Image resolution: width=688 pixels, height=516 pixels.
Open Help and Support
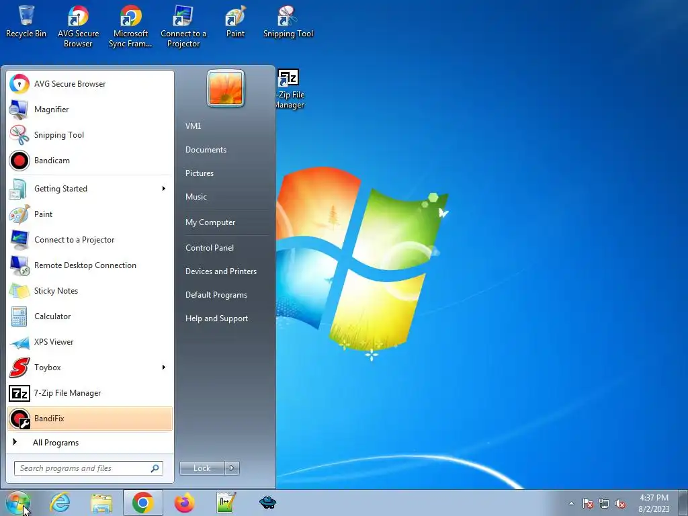[x=226, y=318]
